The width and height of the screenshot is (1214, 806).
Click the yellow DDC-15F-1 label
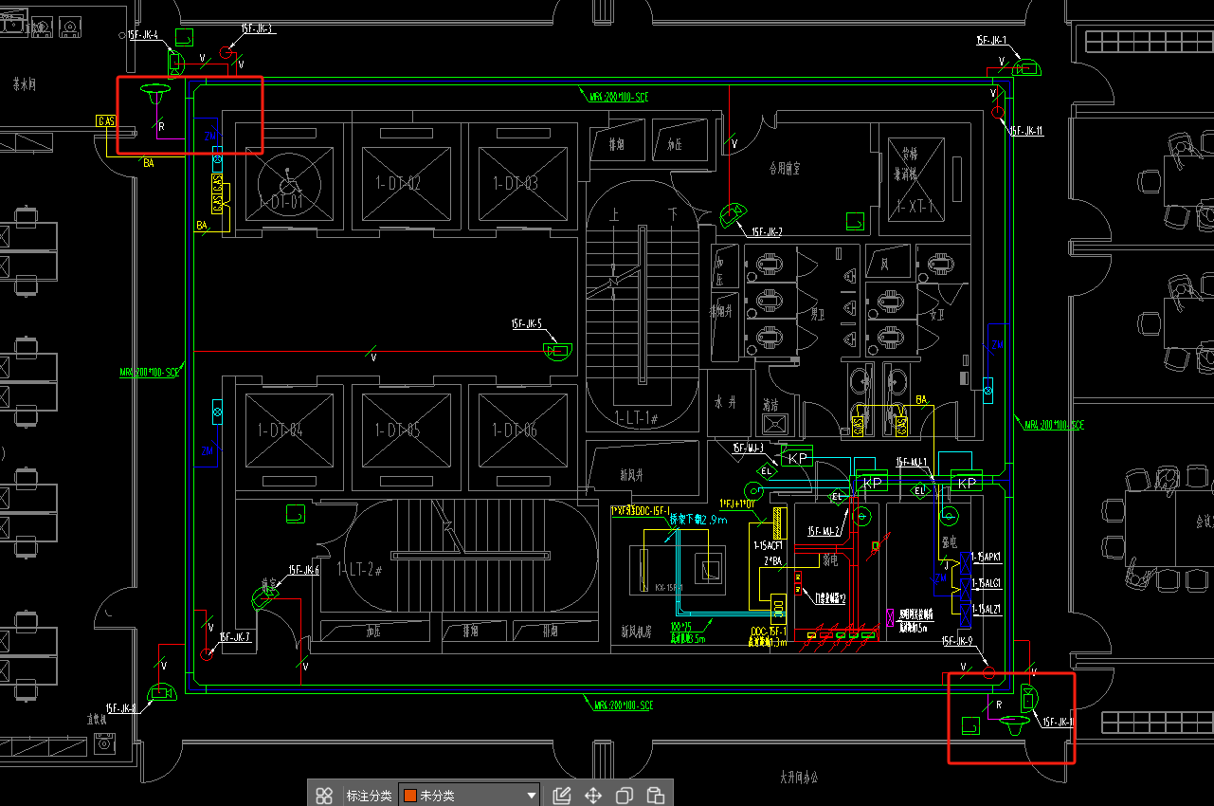[769, 631]
